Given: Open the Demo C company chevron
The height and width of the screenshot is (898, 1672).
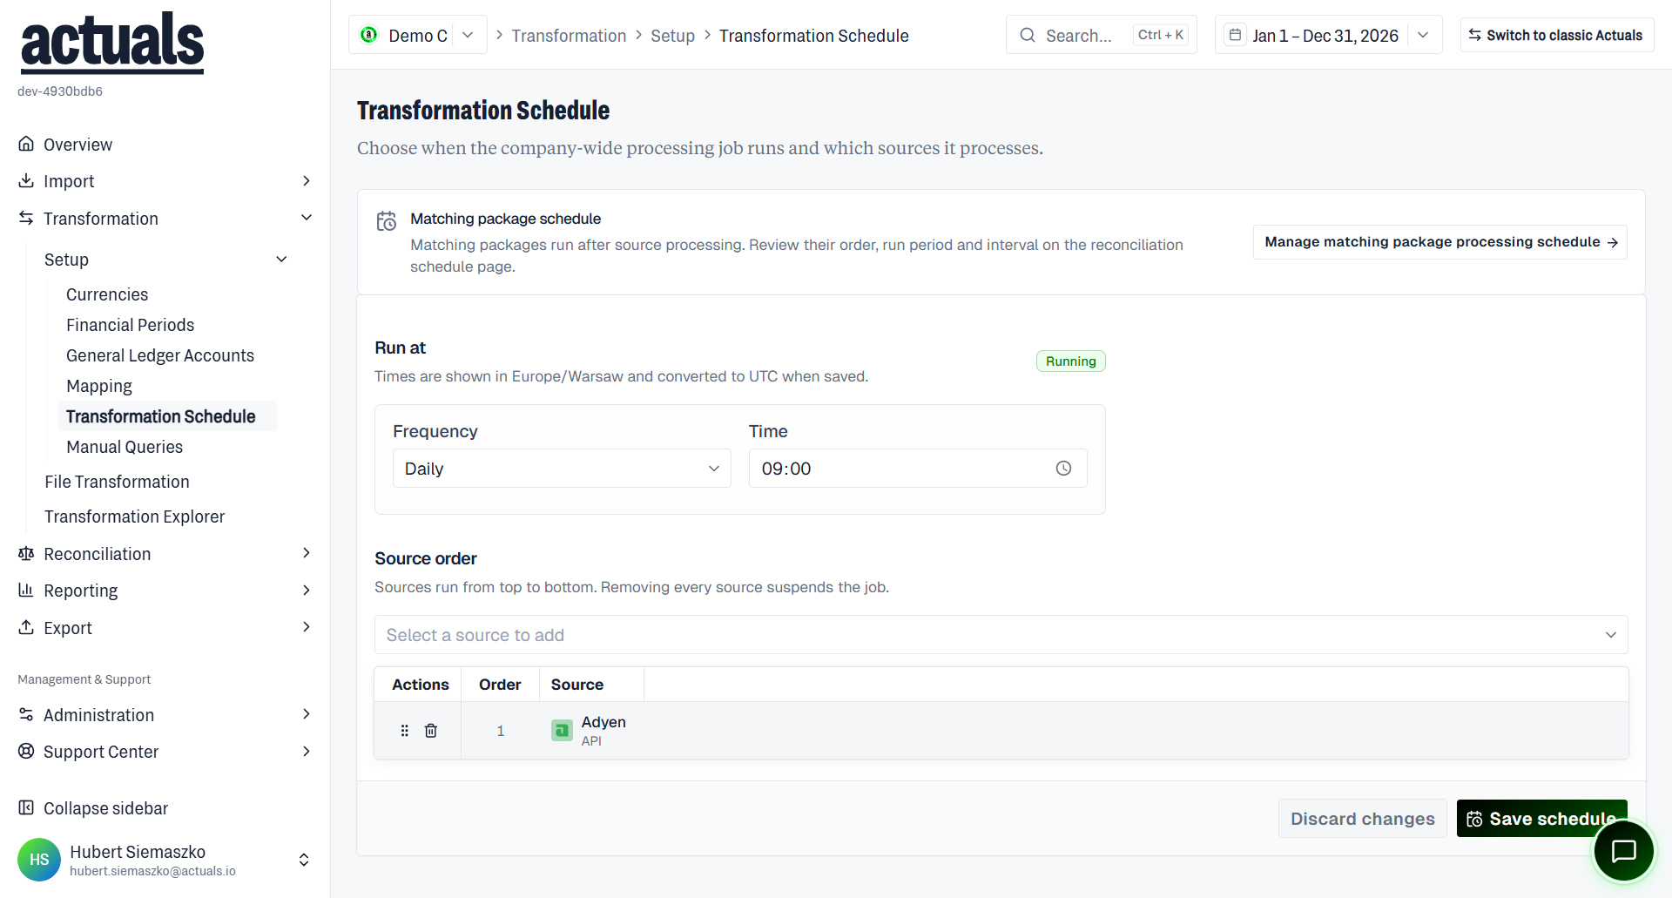Looking at the screenshot, I should [468, 35].
